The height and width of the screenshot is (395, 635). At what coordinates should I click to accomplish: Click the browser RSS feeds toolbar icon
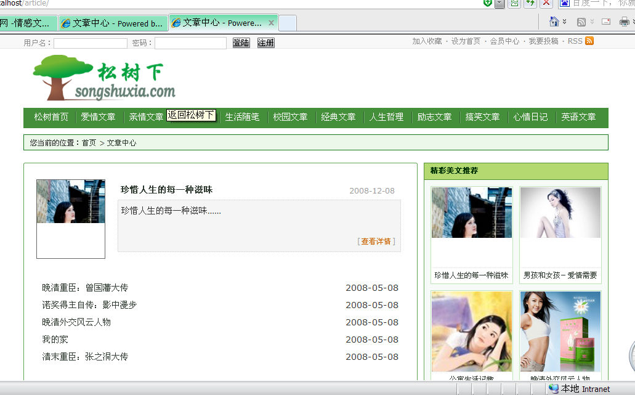pos(581,22)
